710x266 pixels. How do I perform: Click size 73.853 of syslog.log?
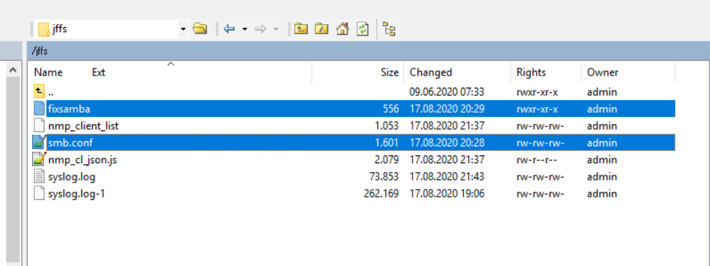click(x=385, y=176)
